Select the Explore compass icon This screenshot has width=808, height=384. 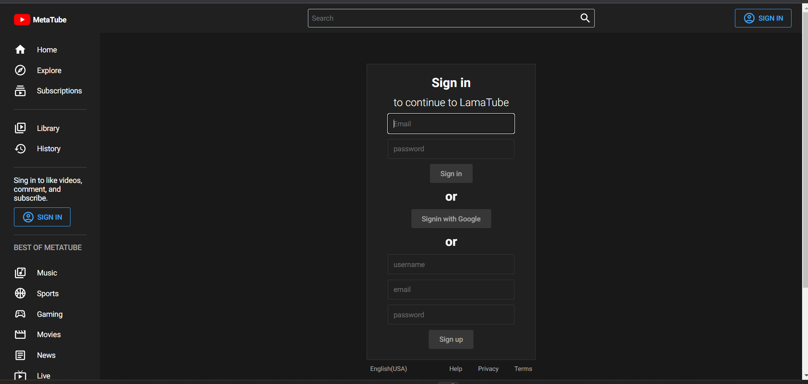[21, 70]
